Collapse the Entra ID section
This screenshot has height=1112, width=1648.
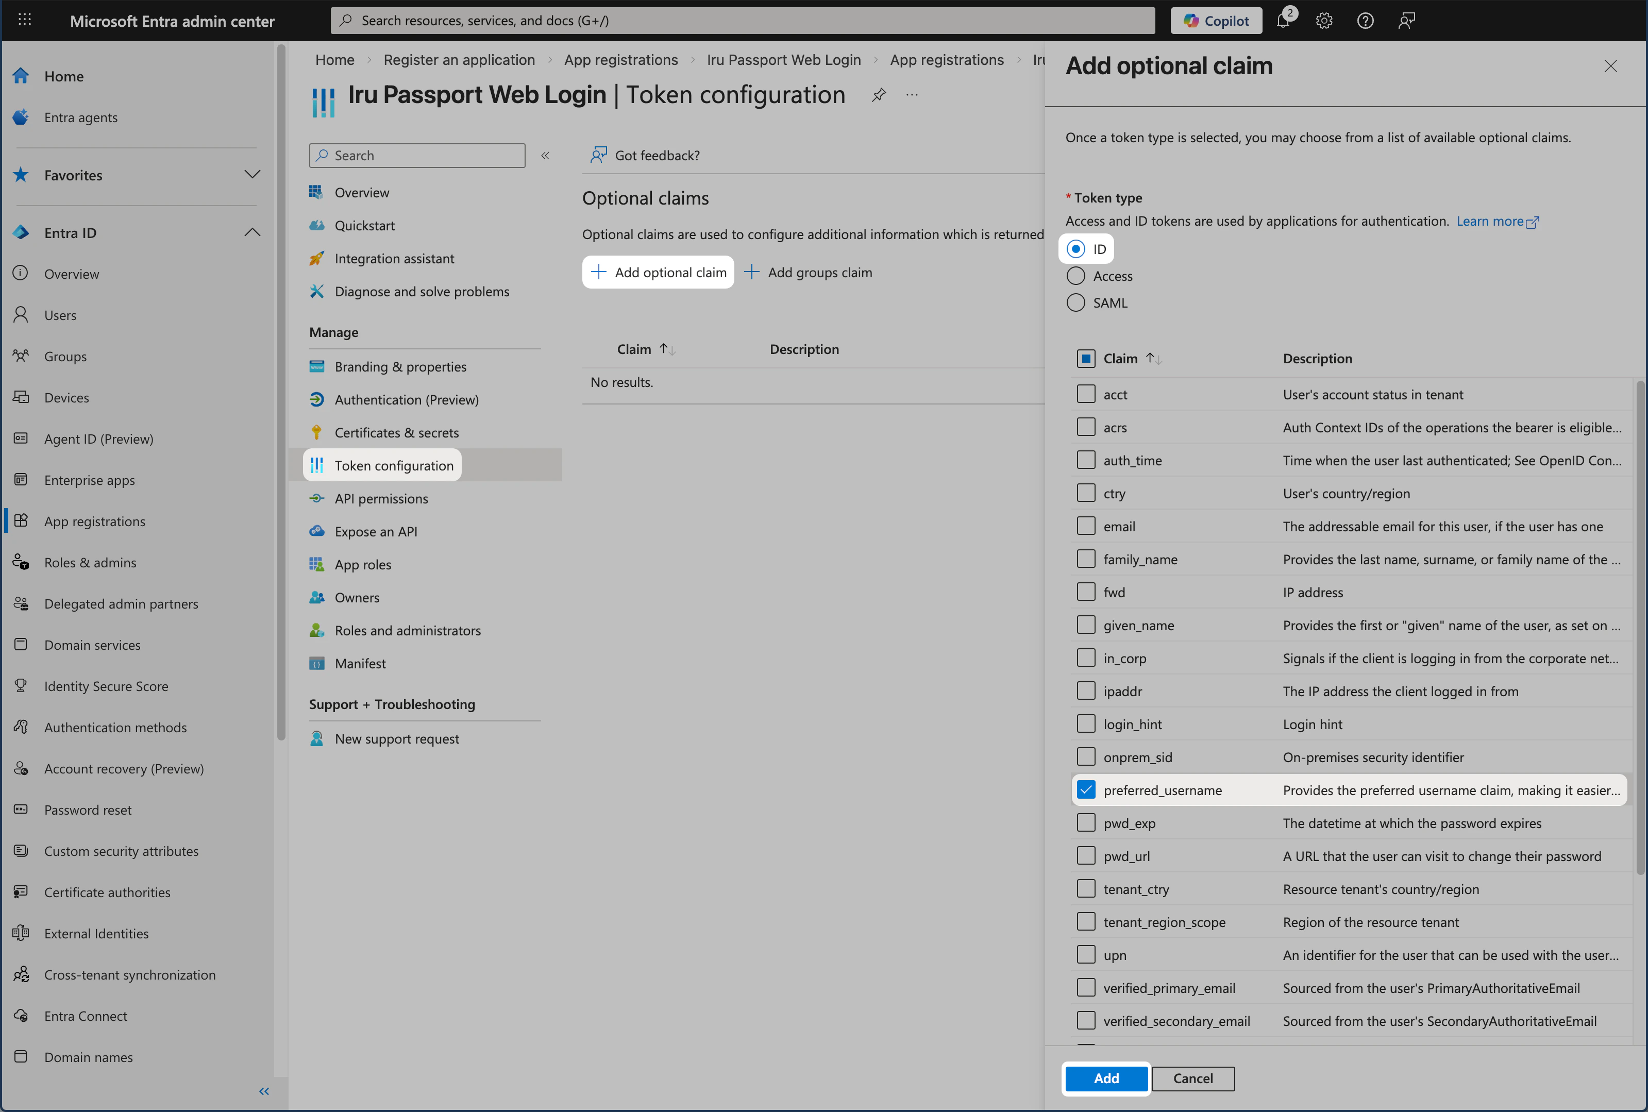pyautogui.click(x=253, y=232)
